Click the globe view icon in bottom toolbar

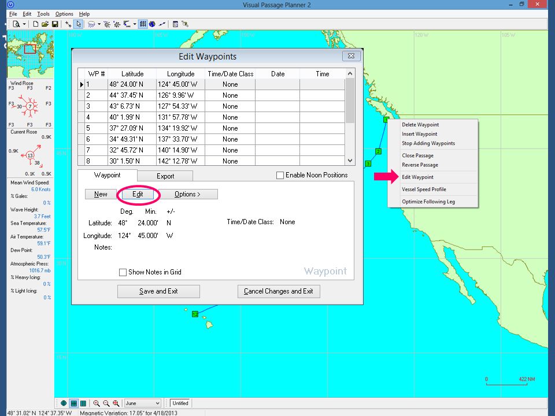[x=64, y=403]
